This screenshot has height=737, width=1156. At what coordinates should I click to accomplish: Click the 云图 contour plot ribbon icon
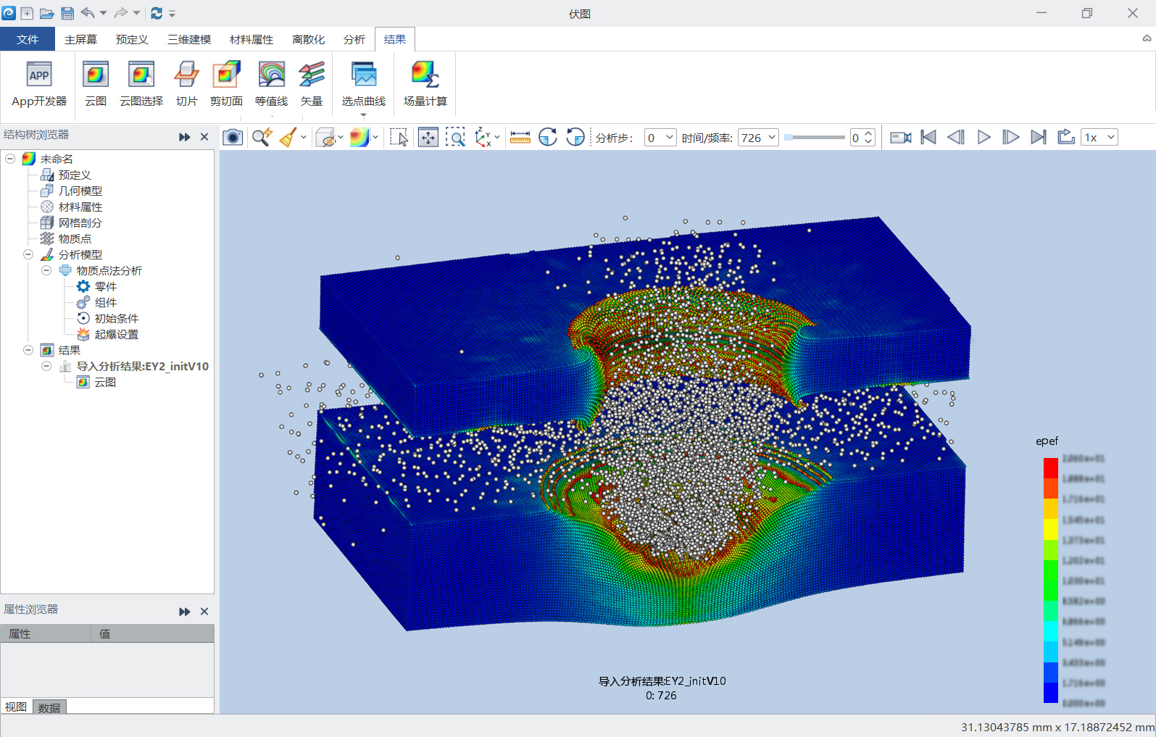point(96,83)
